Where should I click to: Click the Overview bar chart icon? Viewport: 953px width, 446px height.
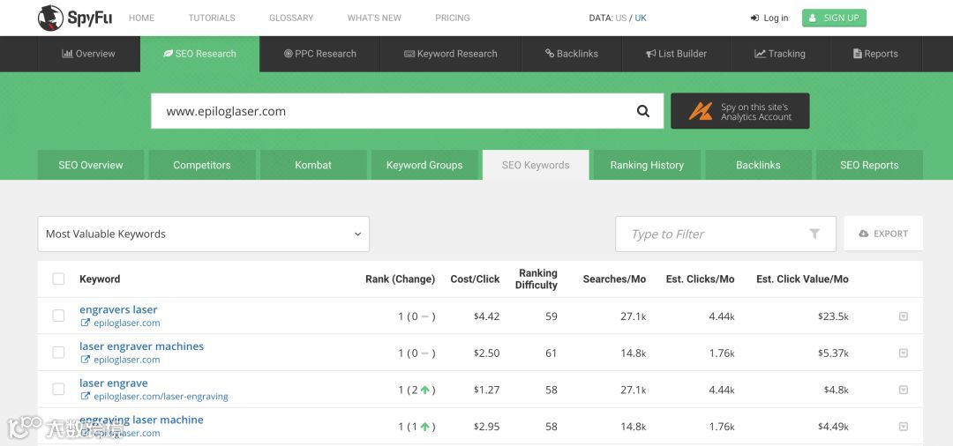pyautogui.click(x=67, y=54)
